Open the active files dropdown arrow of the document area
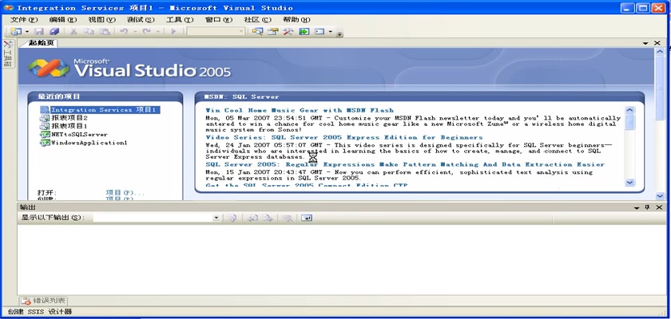 [x=645, y=43]
